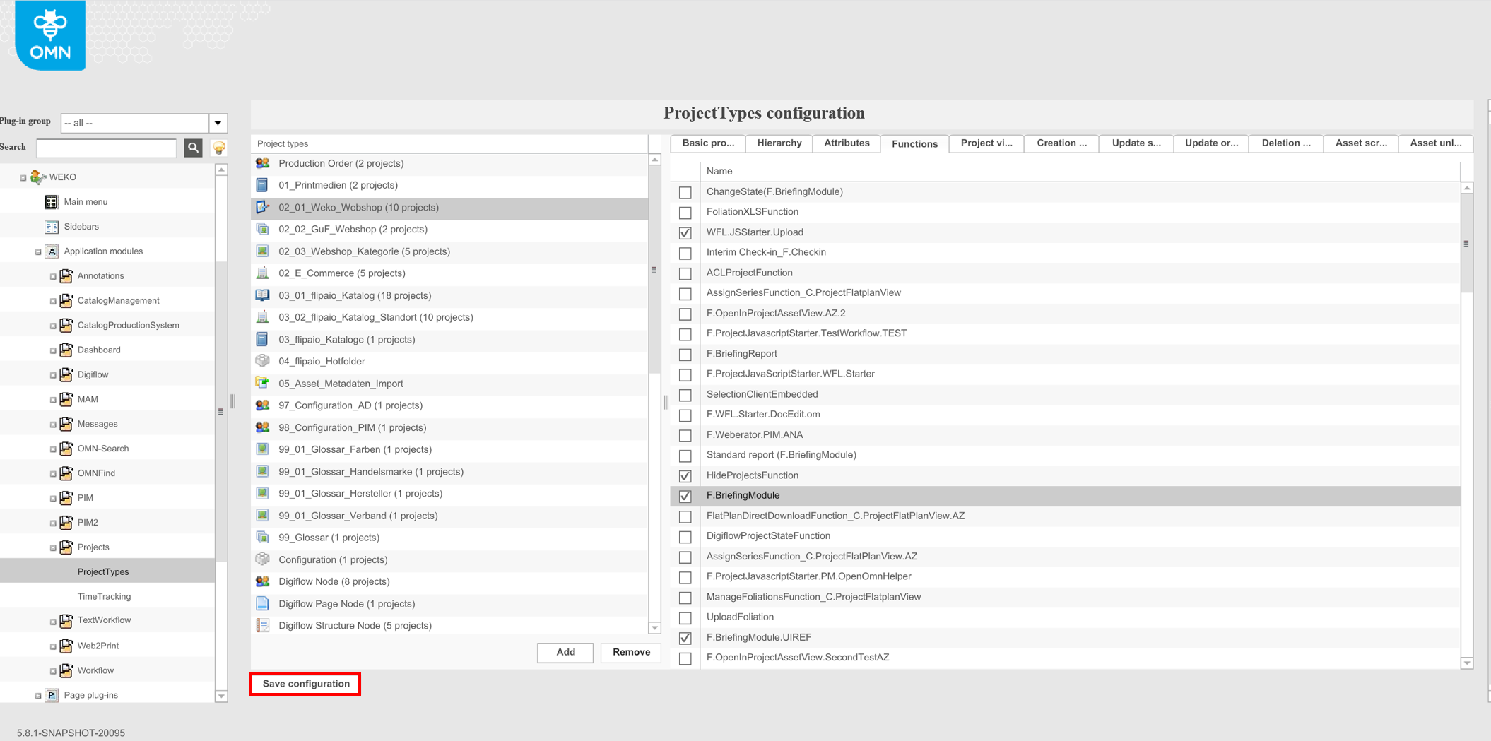Click the Dashboard plug-in icon
Image resolution: width=1491 pixels, height=741 pixels.
click(x=66, y=350)
